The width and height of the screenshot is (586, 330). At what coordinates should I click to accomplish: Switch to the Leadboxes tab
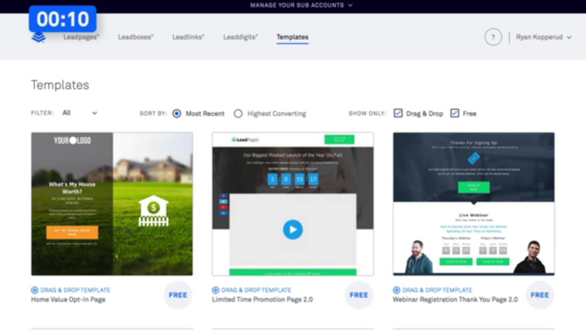click(x=136, y=37)
